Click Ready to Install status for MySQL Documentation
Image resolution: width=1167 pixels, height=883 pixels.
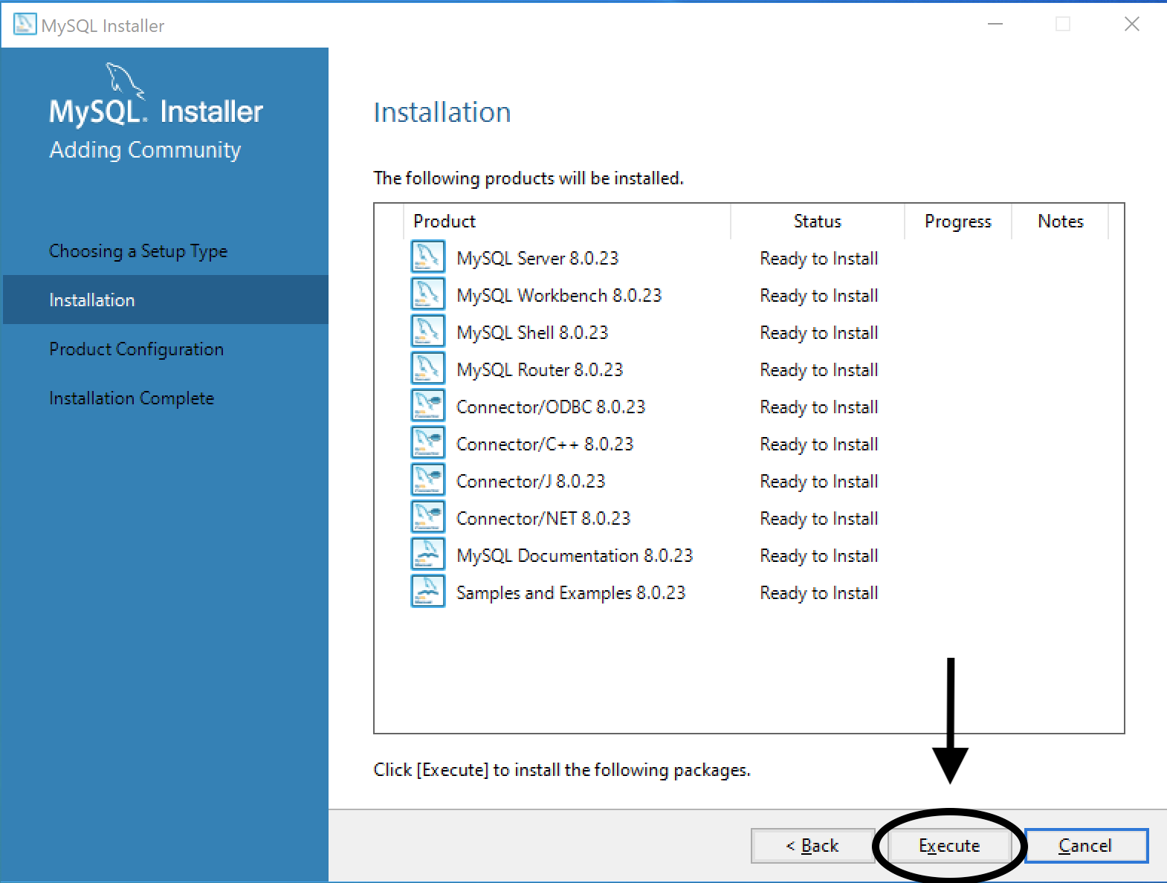click(x=819, y=555)
